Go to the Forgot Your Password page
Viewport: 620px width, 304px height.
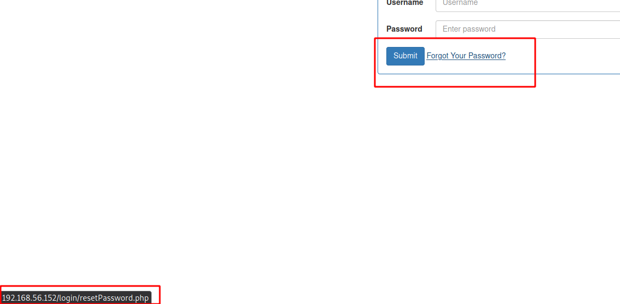pyautogui.click(x=466, y=56)
